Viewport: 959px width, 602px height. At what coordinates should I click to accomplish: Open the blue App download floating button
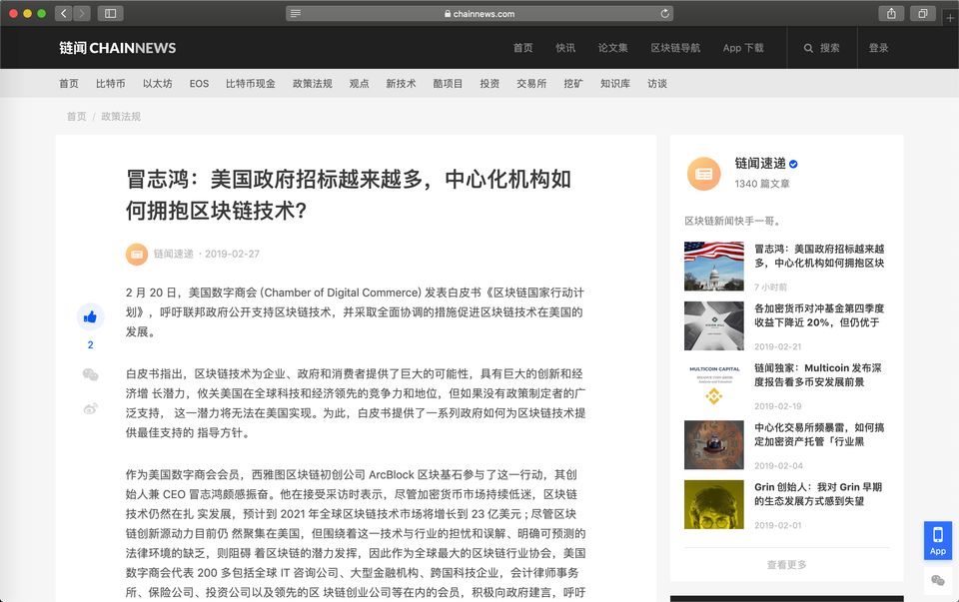(x=937, y=540)
